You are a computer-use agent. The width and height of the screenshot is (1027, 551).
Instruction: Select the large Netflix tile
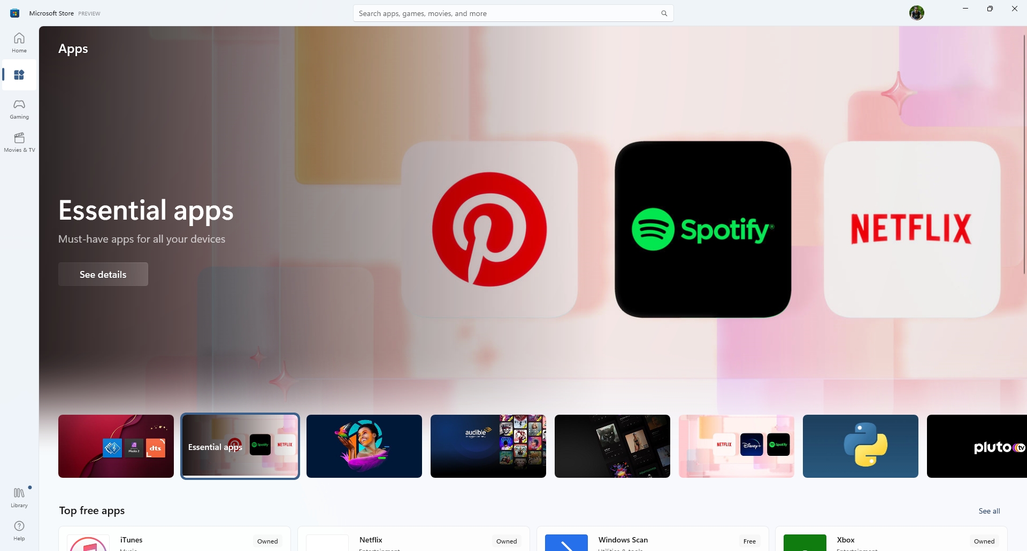911,229
